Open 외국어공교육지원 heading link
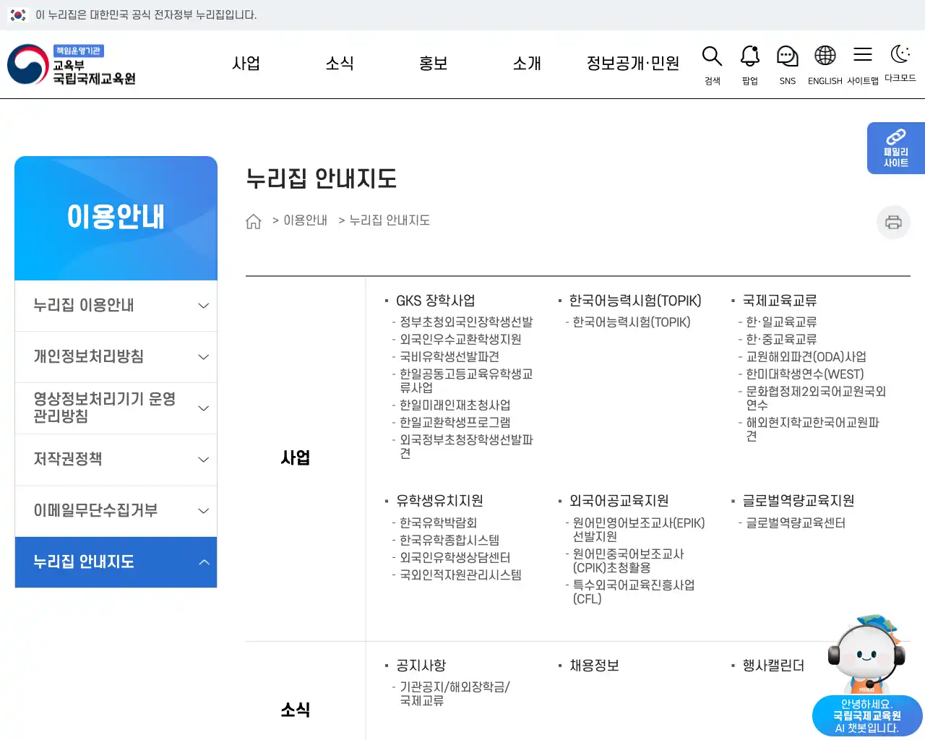Viewport: 925px width, 740px height. [619, 501]
